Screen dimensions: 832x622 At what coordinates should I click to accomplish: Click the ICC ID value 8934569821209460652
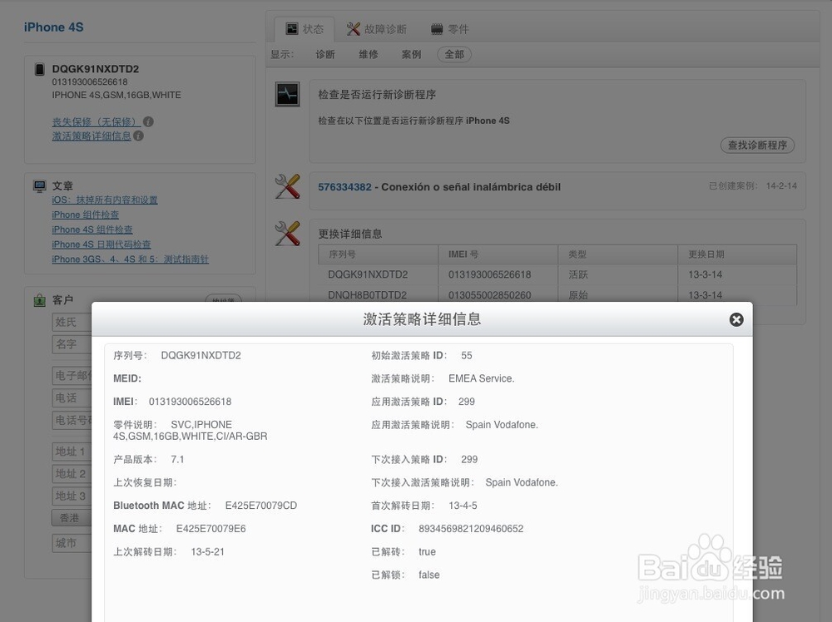(471, 529)
